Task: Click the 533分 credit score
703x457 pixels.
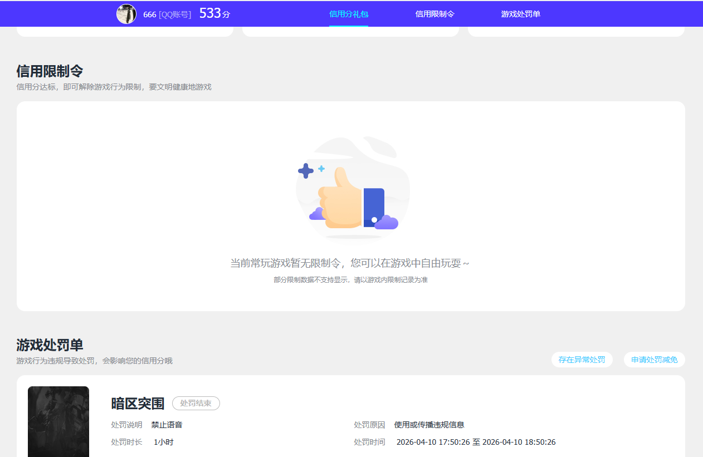Action: pyautogui.click(x=214, y=13)
